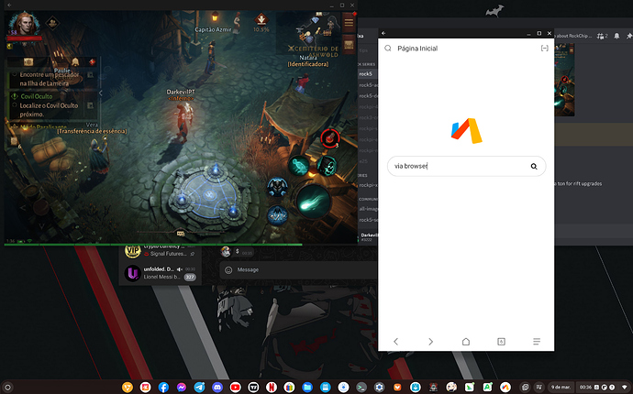Screen dimensions: 633x394
Task: Open the system status tray at 00:36
Action: pos(603,388)
